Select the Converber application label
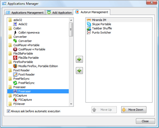 [x=25, y=41]
